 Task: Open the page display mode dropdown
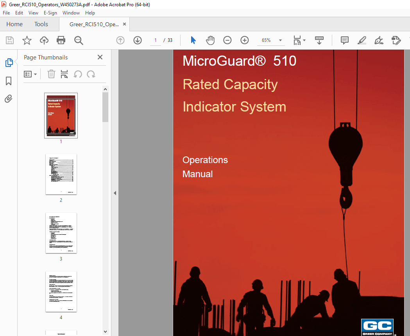[x=299, y=40]
